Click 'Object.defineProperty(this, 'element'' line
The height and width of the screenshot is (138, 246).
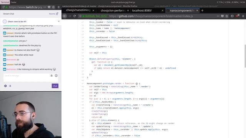click(112, 59)
